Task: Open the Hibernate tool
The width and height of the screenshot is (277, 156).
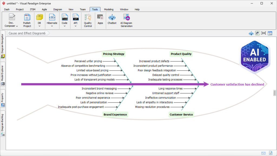Action: point(52,17)
